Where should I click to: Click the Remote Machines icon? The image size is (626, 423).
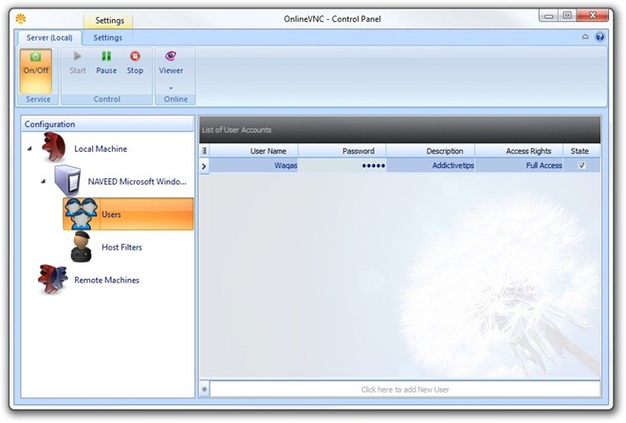(x=53, y=279)
